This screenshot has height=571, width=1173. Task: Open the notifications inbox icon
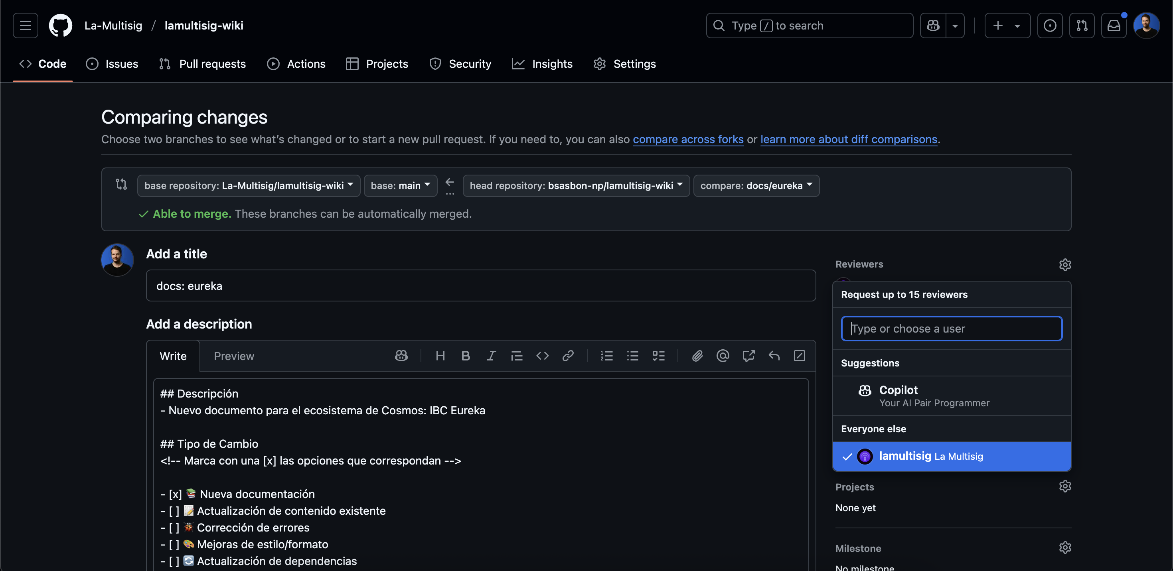[x=1113, y=26]
